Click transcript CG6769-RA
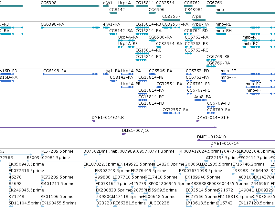 (211, 66)
